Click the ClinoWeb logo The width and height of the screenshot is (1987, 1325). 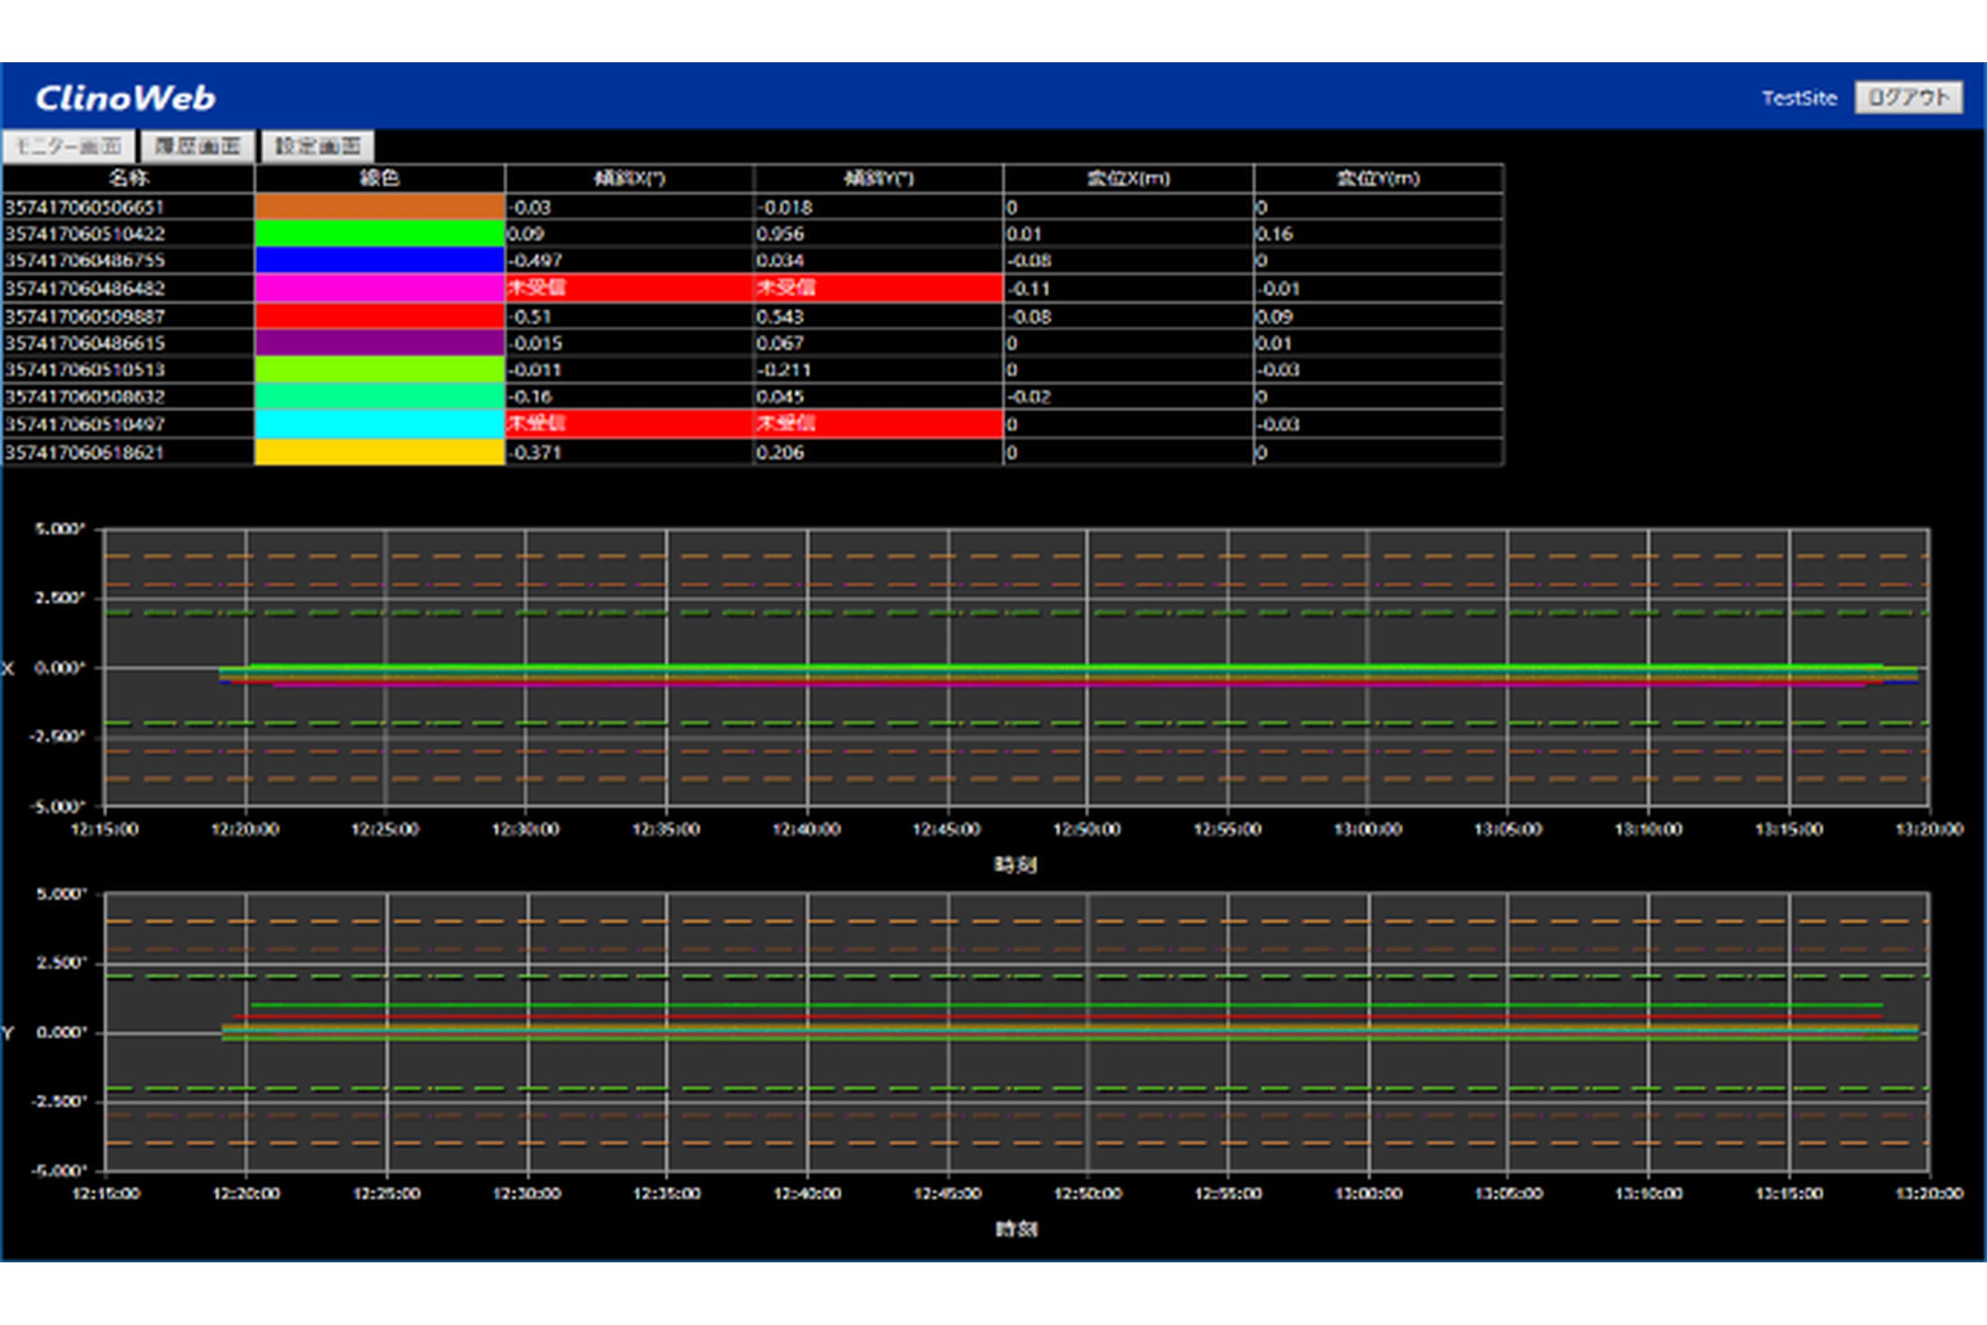[x=125, y=98]
